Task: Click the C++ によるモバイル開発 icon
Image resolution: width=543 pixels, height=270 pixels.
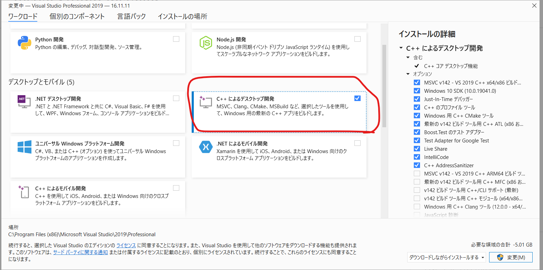Action: tap(24, 191)
